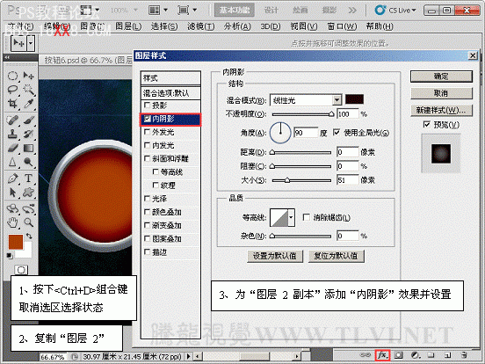The image size is (485, 364).
Task: Enable the 光泽 (Satin) checkbox
Action: coord(148,199)
